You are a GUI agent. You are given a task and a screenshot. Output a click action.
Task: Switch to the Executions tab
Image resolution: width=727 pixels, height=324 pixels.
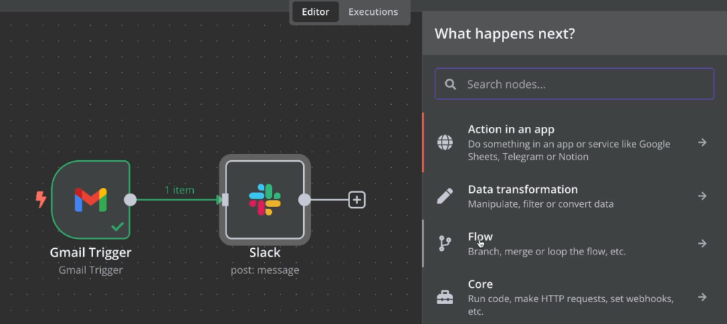(x=373, y=12)
